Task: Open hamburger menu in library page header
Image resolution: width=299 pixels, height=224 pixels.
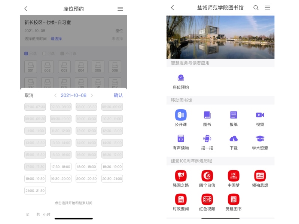Action: click(x=268, y=8)
